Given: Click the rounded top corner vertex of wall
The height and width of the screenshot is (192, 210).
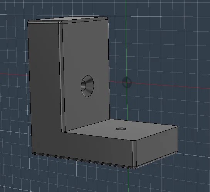Looking at the screenshot, I should tap(60, 22).
